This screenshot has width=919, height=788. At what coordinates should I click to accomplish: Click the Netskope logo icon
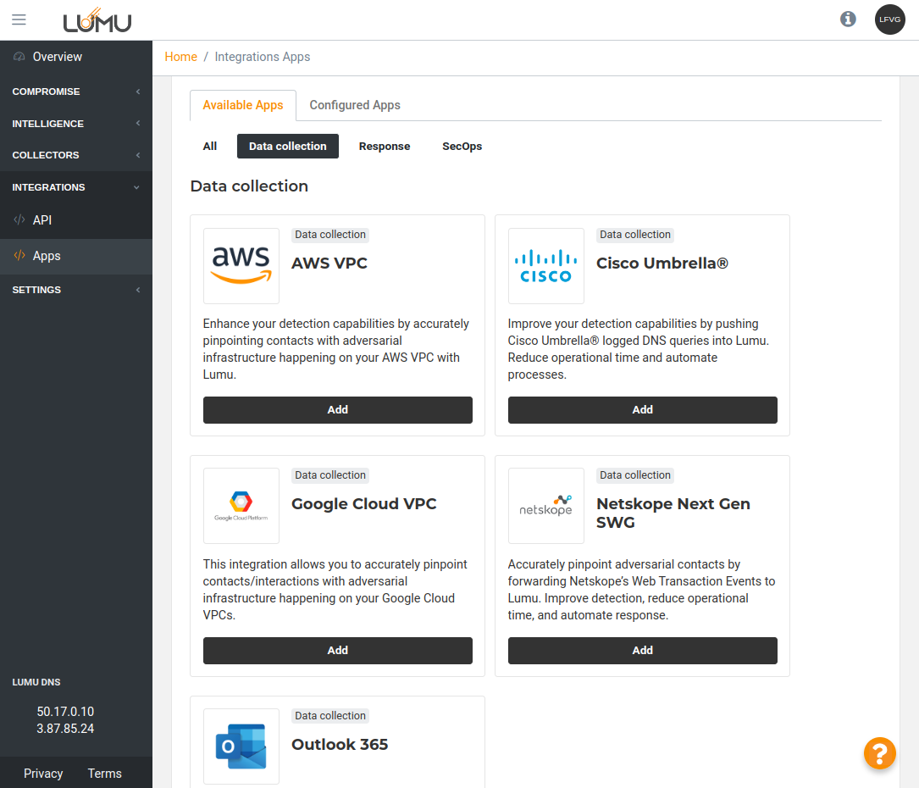[x=546, y=506]
